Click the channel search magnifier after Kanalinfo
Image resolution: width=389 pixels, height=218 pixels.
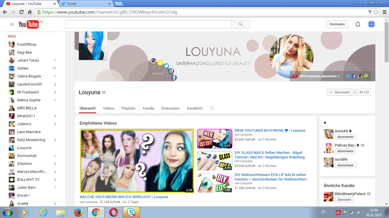coord(212,108)
